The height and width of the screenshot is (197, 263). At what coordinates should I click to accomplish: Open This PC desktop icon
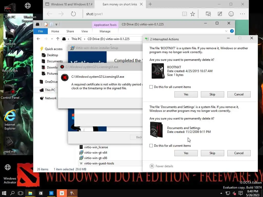(x=10, y=11)
